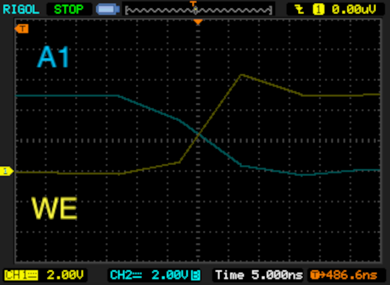
Task: Click the orange trigger position arrow atop the grid
Action: [x=198, y=22]
